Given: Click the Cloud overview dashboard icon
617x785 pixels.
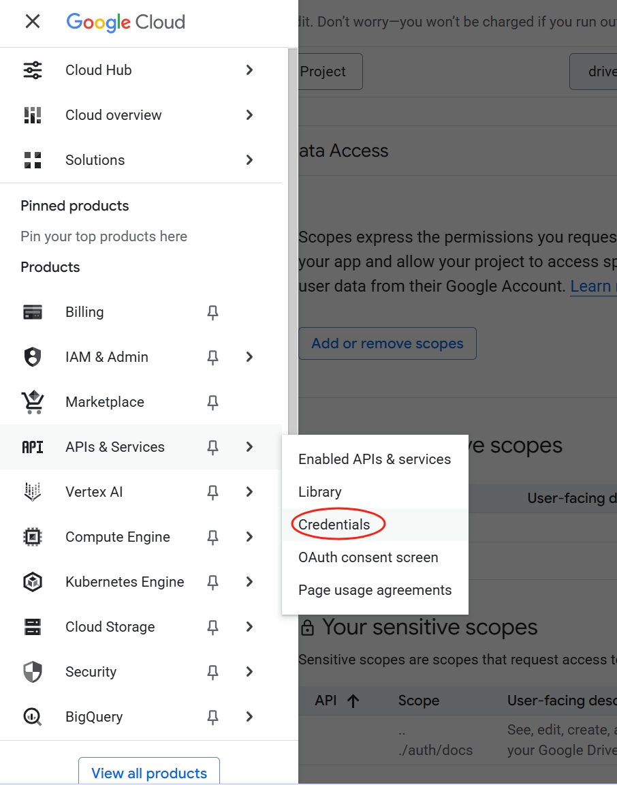Looking at the screenshot, I should (x=33, y=115).
